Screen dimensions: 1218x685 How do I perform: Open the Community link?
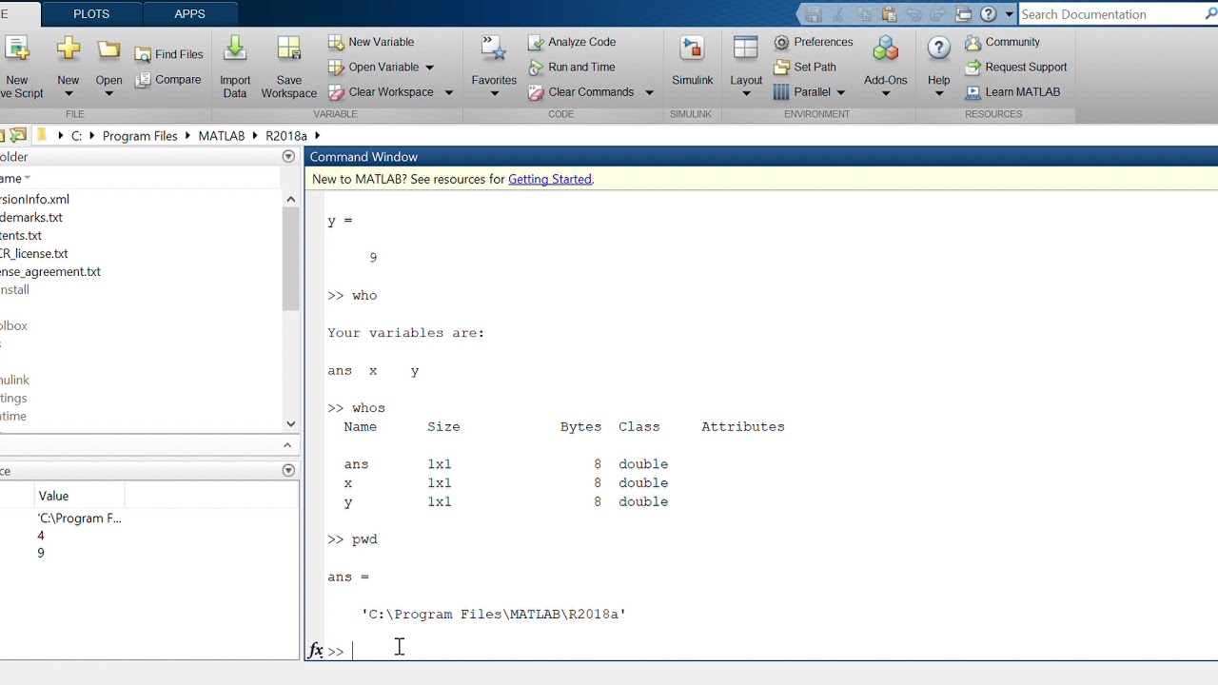[x=1002, y=42]
